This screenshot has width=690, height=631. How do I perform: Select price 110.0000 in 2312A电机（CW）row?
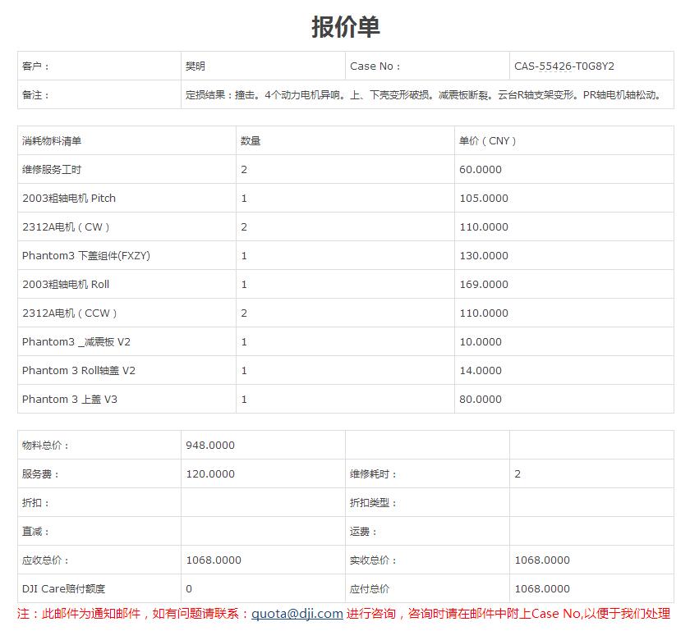(484, 227)
